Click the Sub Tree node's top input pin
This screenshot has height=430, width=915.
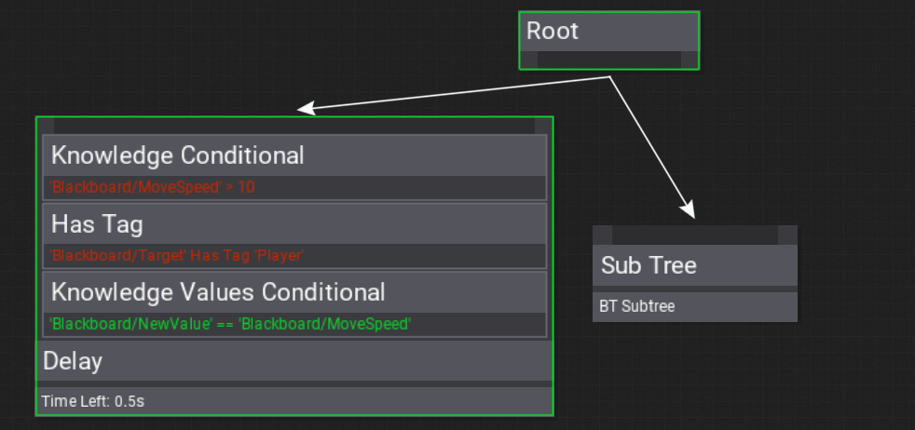[694, 235]
